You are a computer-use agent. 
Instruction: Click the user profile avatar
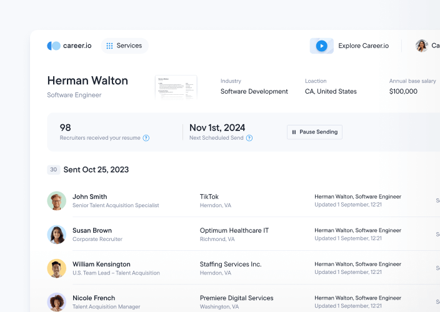[421, 46]
